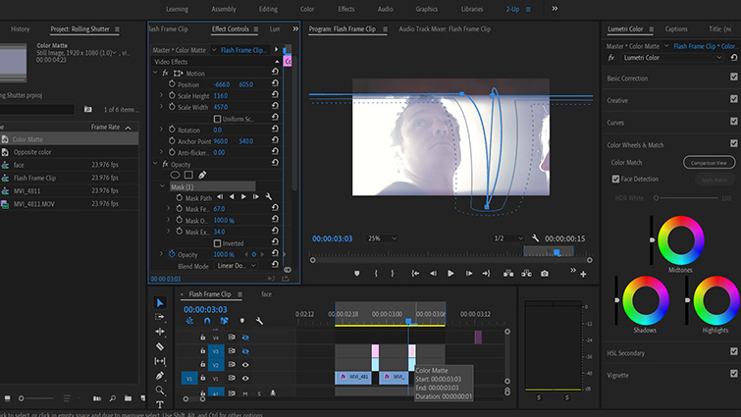This screenshot has width=741, height=417.
Task: Click the Export Frame camera icon
Action: point(545,274)
